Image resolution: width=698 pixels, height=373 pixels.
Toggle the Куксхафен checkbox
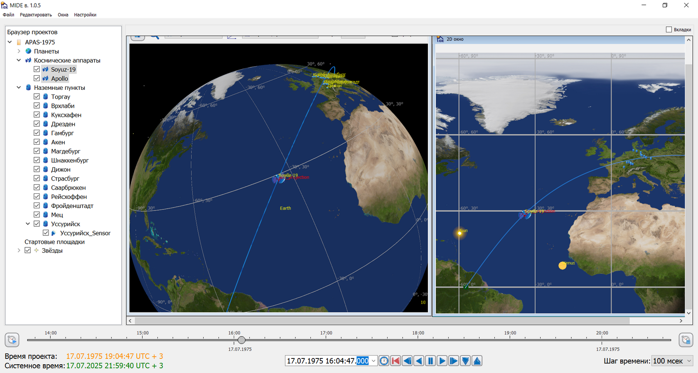click(37, 115)
